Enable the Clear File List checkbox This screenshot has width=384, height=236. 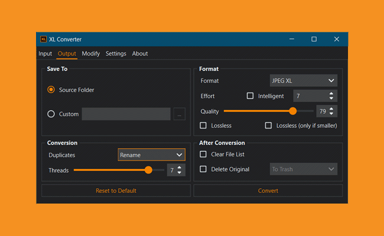coord(203,154)
